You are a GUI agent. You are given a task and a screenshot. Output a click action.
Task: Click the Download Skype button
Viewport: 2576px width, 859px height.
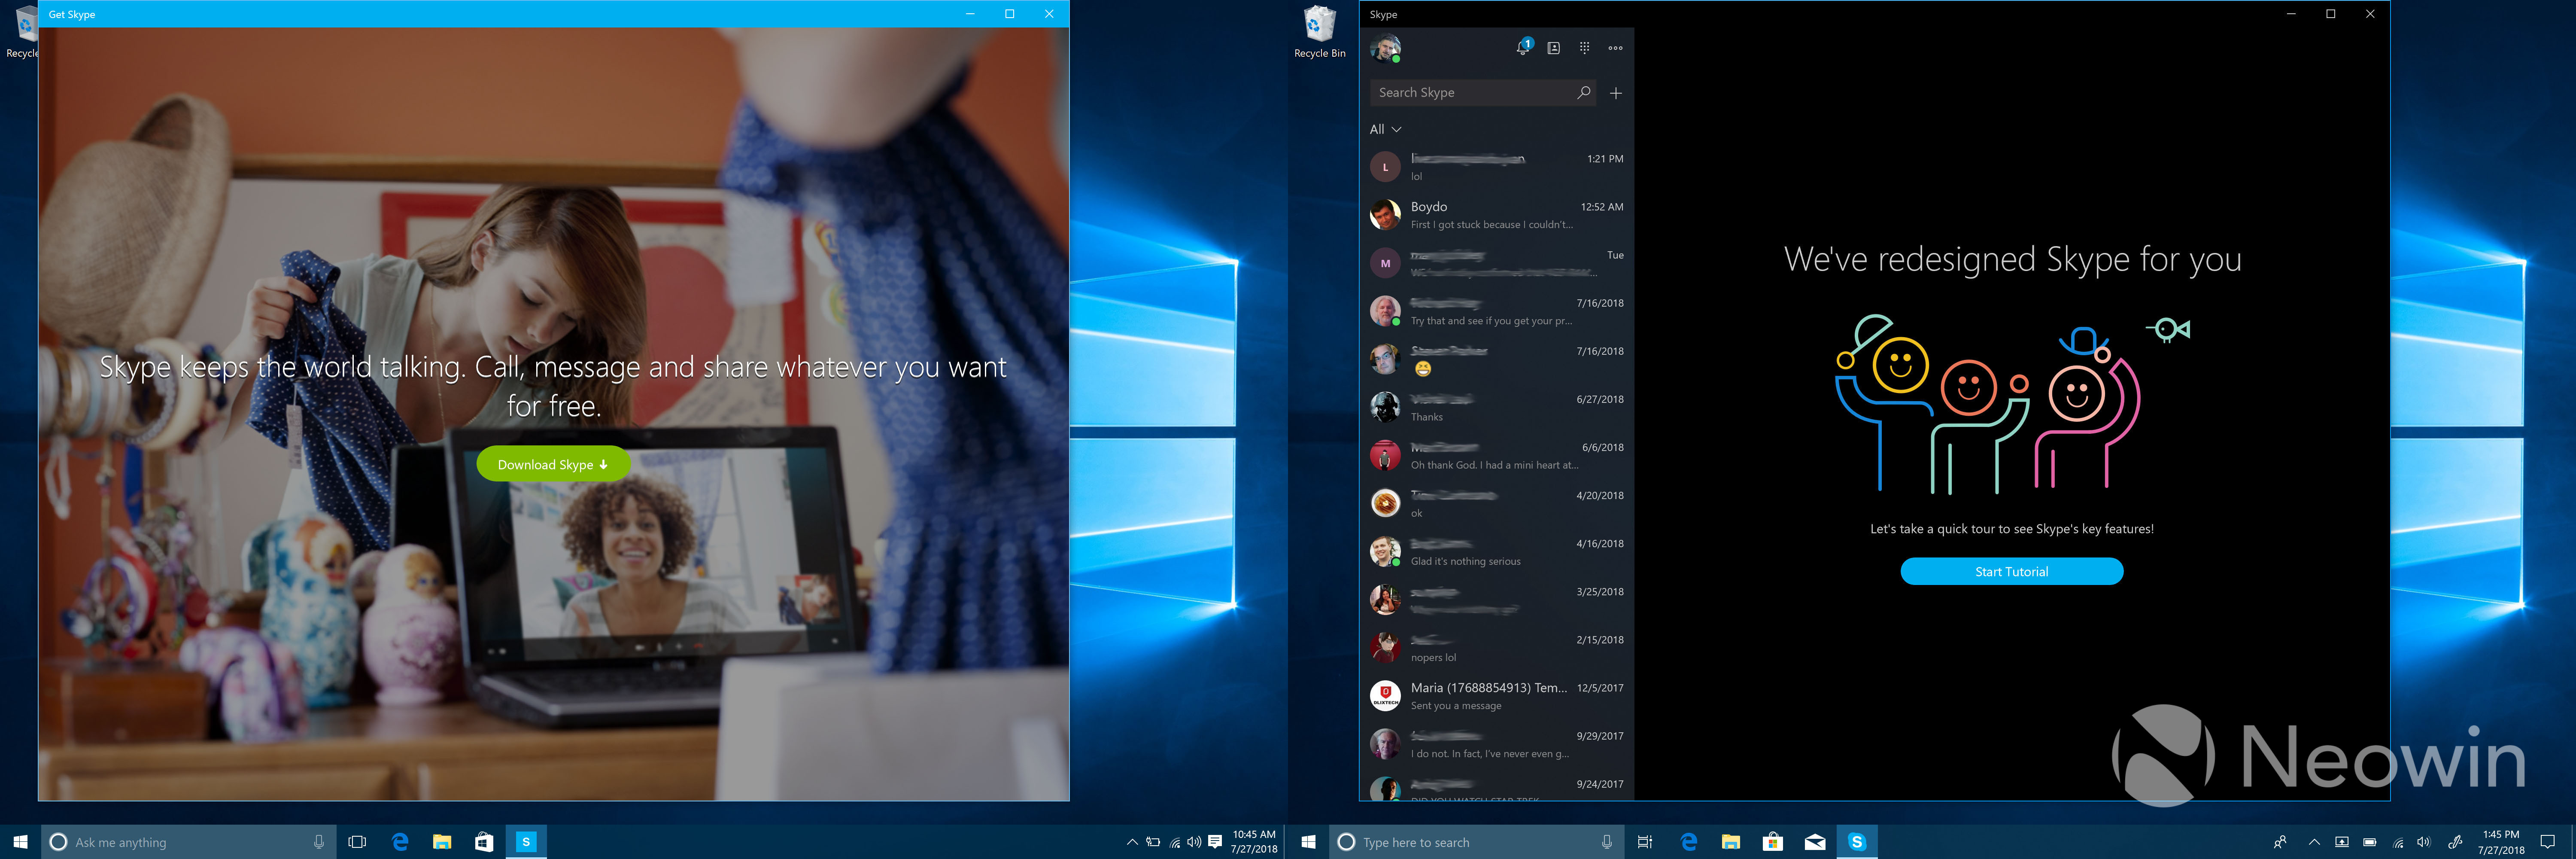point(553,464)
